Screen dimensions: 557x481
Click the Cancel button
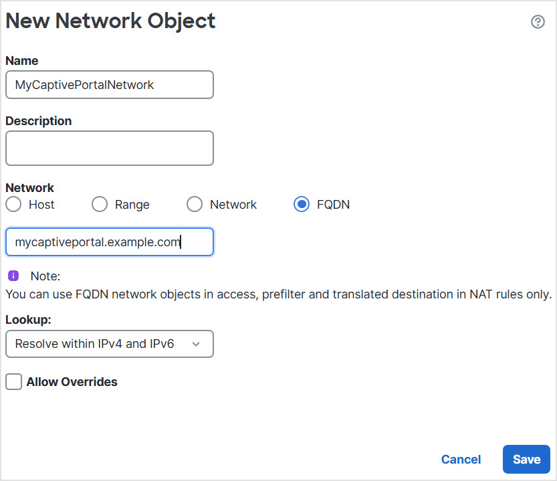(461, 460)
